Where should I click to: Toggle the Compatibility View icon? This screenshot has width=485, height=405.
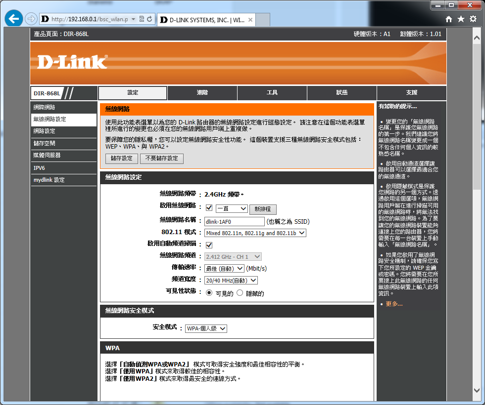[142, 19]
